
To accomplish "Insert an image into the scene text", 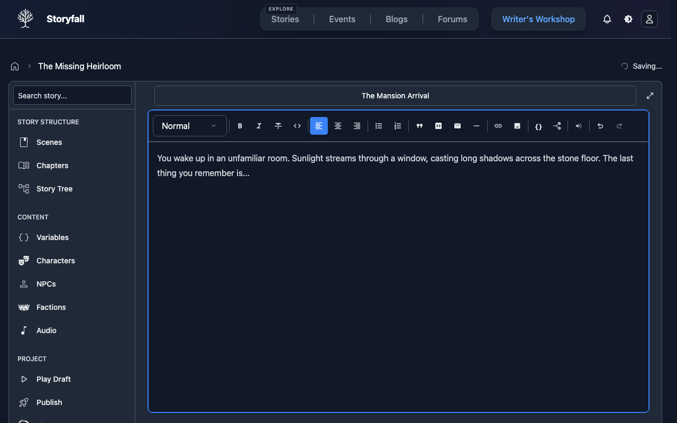I will tap(517, 126).
